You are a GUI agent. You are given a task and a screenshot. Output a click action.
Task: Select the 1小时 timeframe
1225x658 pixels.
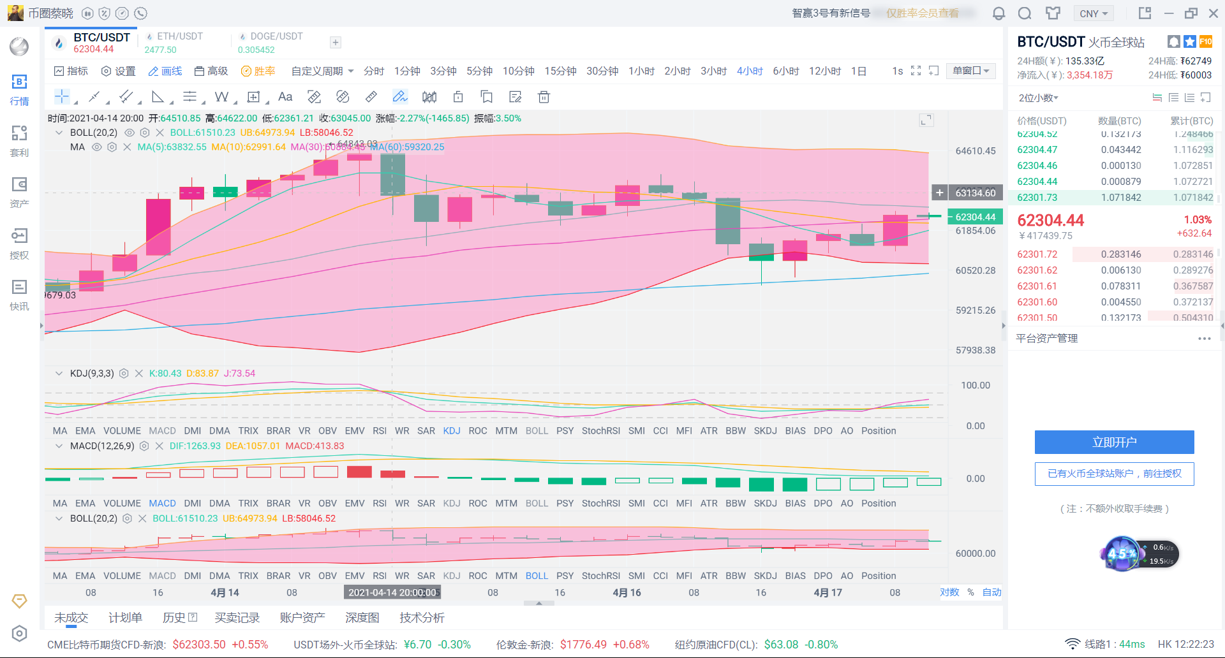(641, 71)
